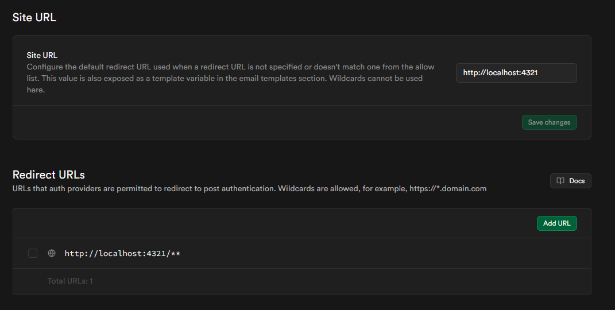Click the Total URLs: 1 footer text
Image resolution: width=615 pixels, height=310 pixels.
[x=70, y=281]
